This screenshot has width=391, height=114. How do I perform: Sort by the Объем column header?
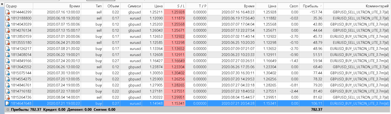[x=112, y=6]
